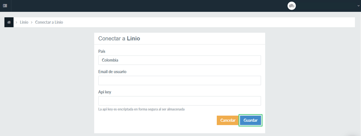The width and height of the screenshot is (361, 136).
Task: Click the Guardar button
Action: [250, 120]
